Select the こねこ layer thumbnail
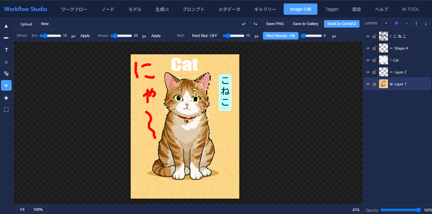This screenshot has width=432, height=214. pyautogui.click(x=383, y=36)
